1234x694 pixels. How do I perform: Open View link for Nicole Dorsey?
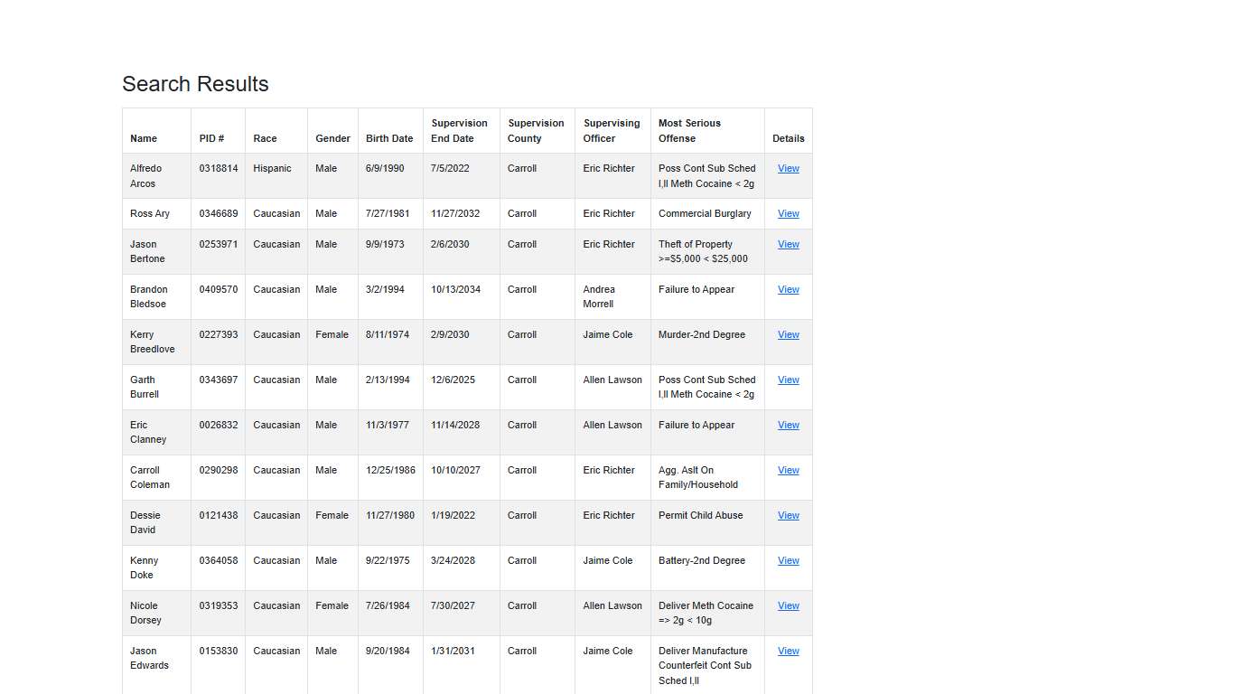(x=788, y=606)
